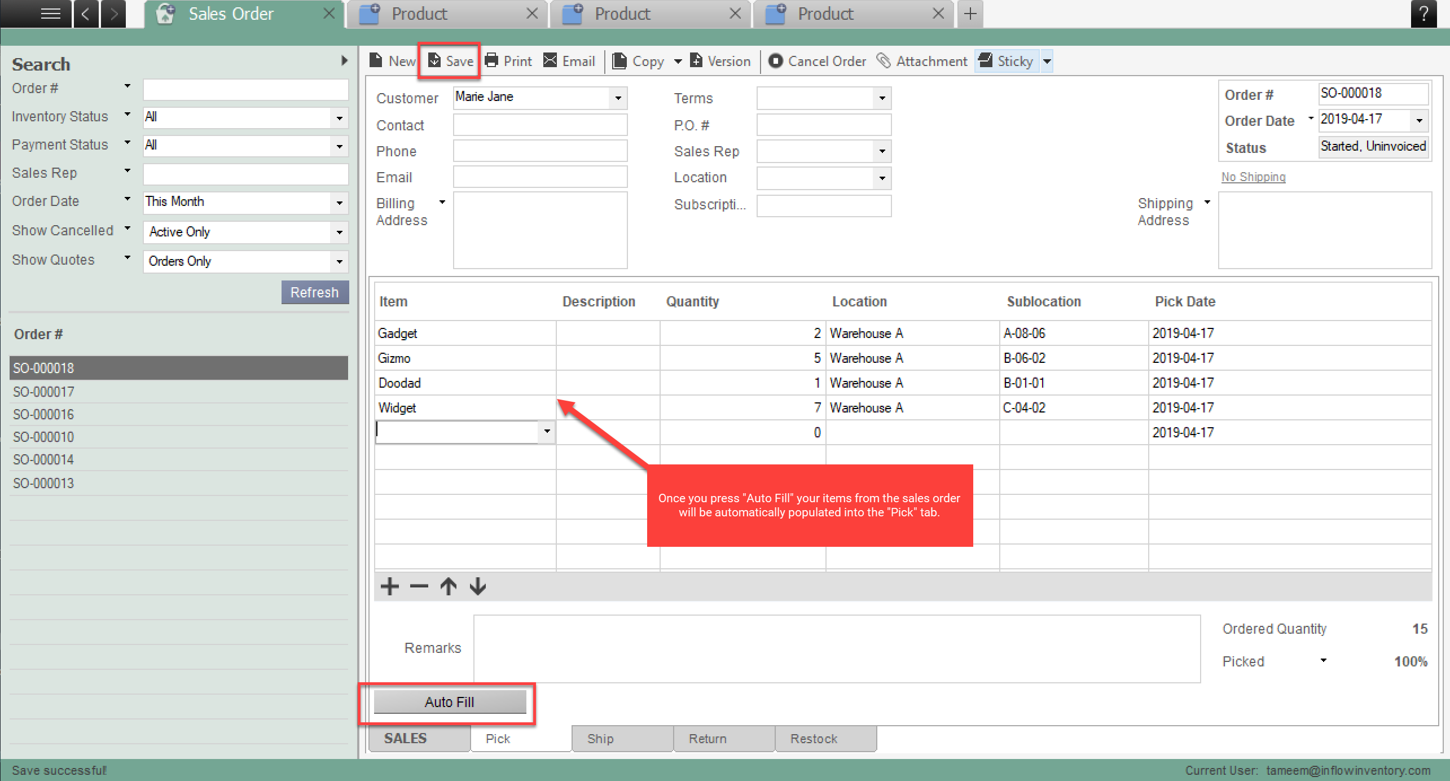Print the sales order
This screenshot has width=1450, height=781.
(507, 60)
